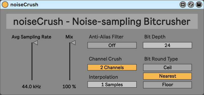Click the Bit Round Type label

pos(161,59)
